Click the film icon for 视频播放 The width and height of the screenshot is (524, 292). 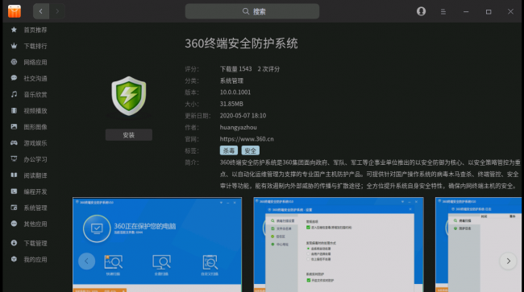click(x=14, y=110)
